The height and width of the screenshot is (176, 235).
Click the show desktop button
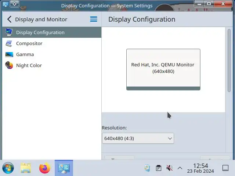(x=225, y=168)
